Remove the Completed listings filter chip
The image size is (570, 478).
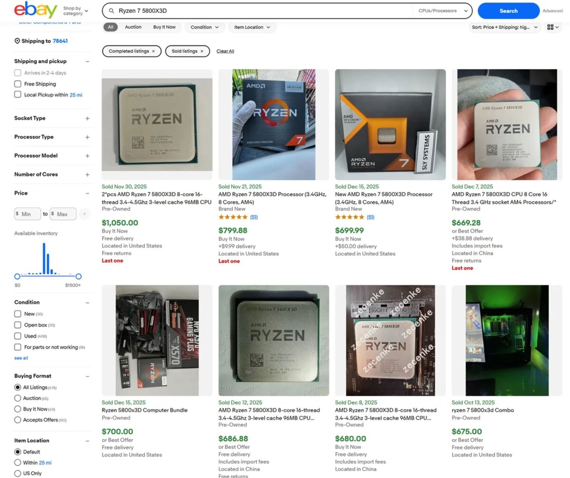[153, 51]
